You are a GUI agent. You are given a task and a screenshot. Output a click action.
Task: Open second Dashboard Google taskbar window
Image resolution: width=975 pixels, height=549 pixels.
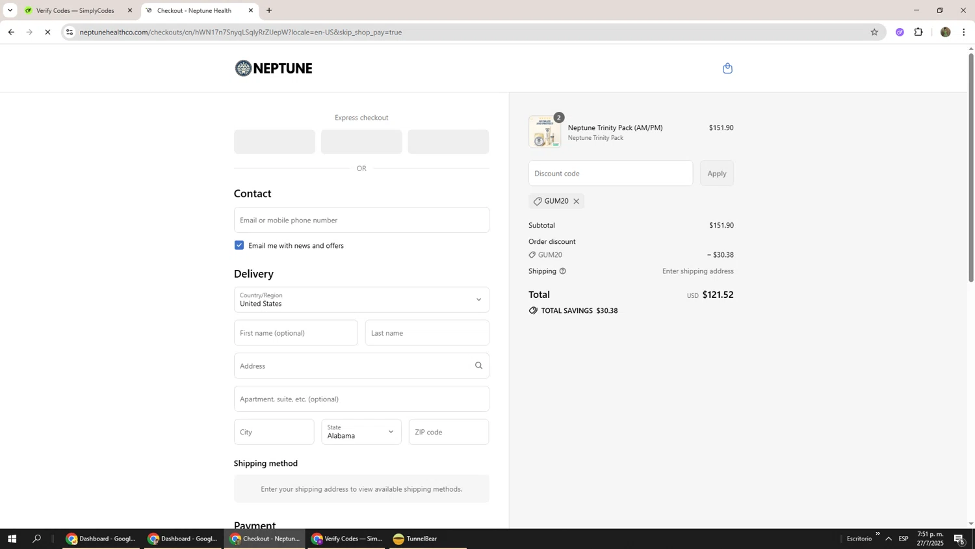(x=183, y=539)
